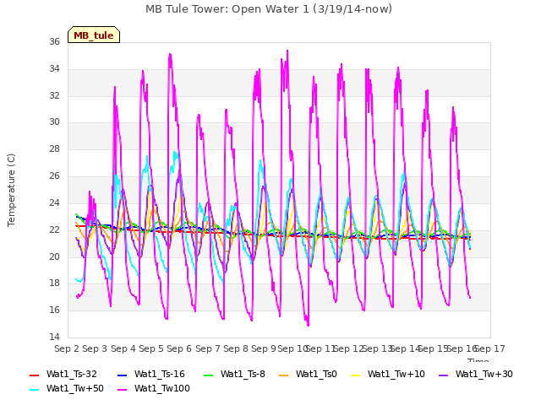Click the 24 y-axis tick label
The width and height of the screenshot is (541, 405).
pyautogui.click(x=54, y=202)
